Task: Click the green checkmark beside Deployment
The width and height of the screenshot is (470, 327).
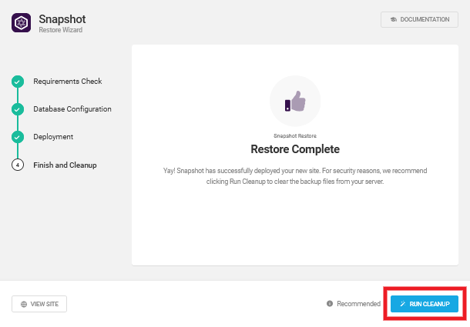Action: 18,137
